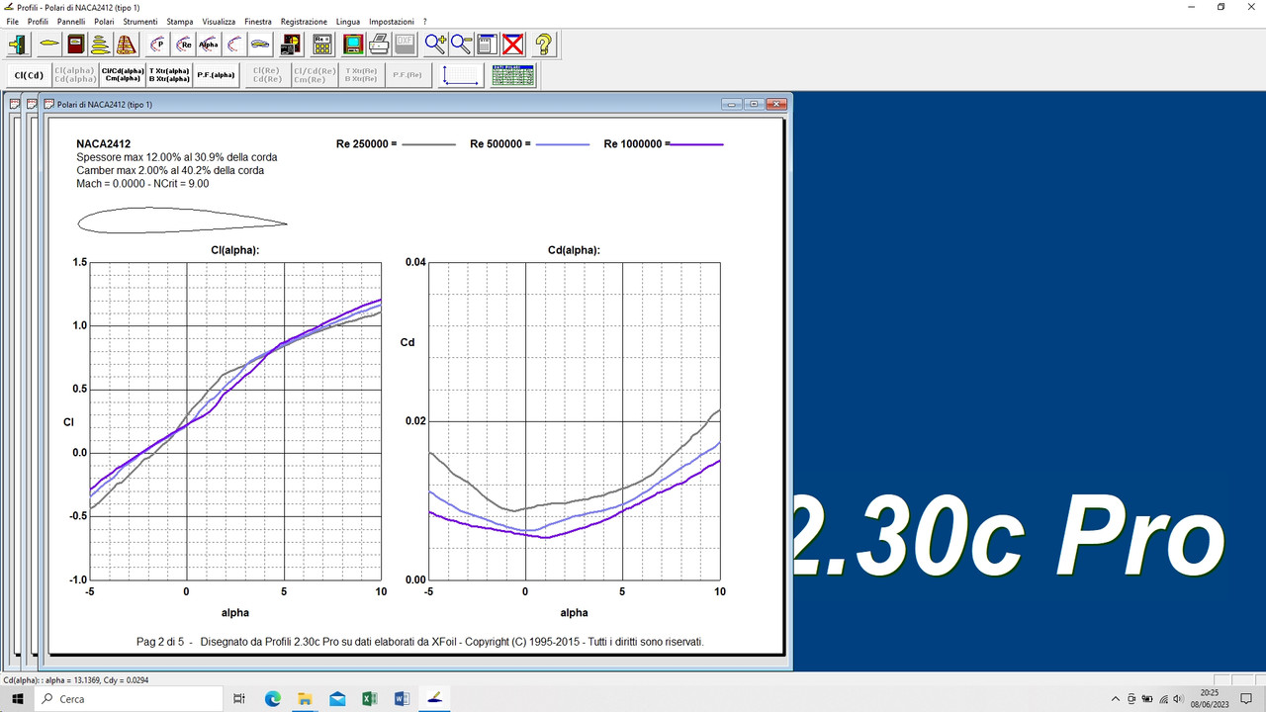
Task: Click the Windows Start button
Action: [x=17, y=699]
